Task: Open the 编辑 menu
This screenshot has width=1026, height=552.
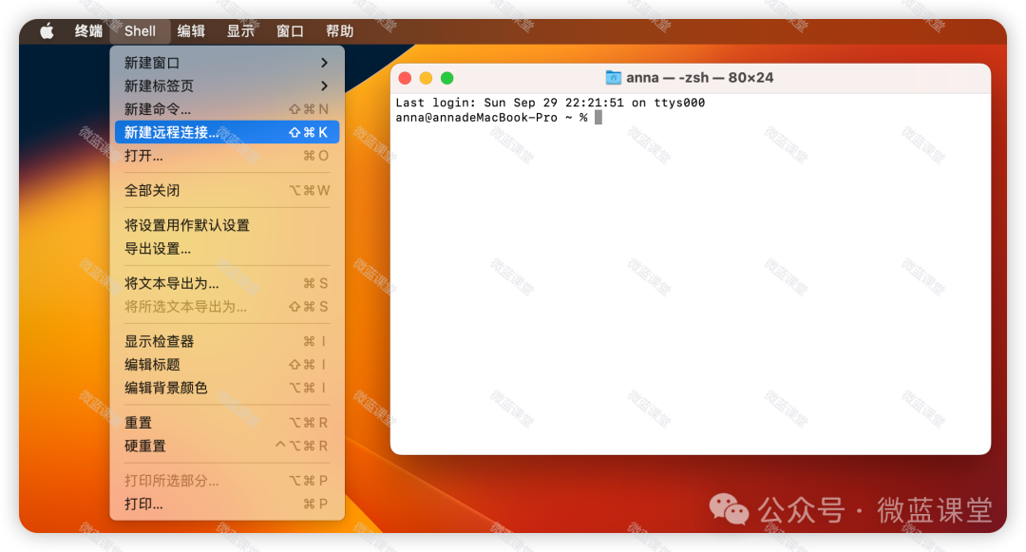Action: tap(191, 30)
